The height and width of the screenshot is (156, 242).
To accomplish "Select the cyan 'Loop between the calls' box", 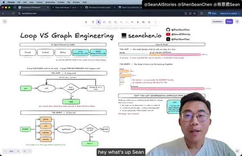I will (x=80, y=52).
